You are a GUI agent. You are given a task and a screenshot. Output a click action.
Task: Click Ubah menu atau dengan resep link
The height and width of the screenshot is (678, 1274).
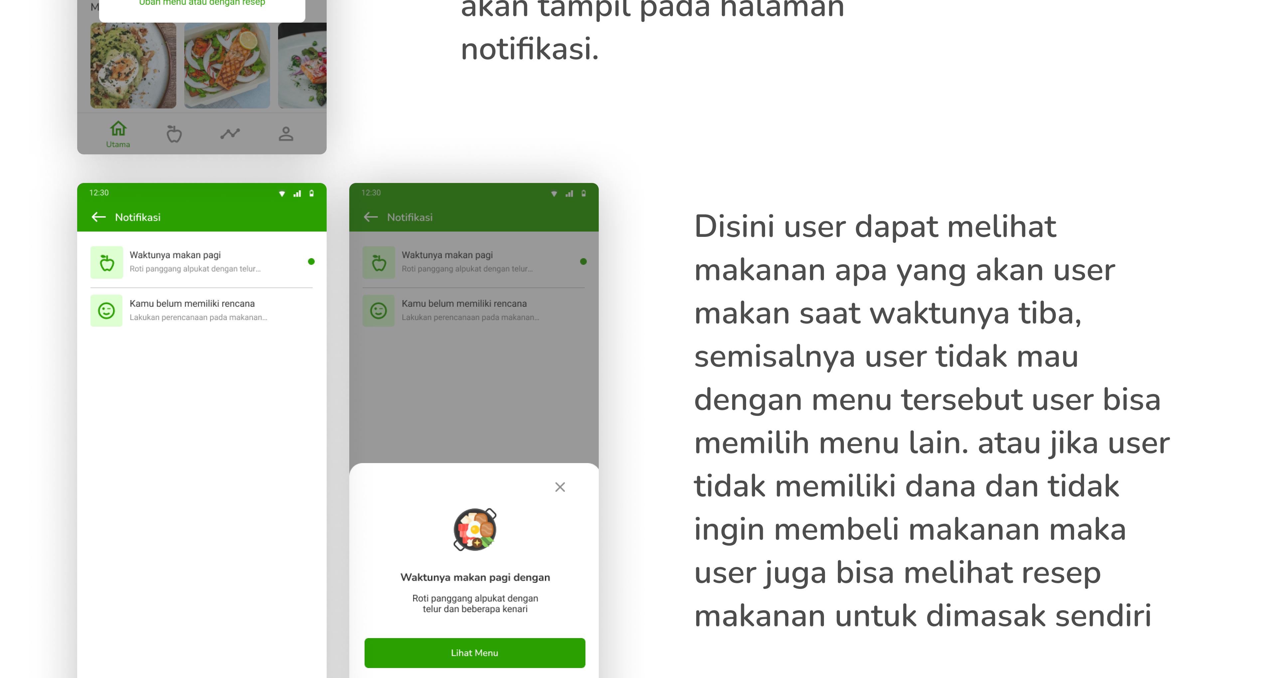202,3
